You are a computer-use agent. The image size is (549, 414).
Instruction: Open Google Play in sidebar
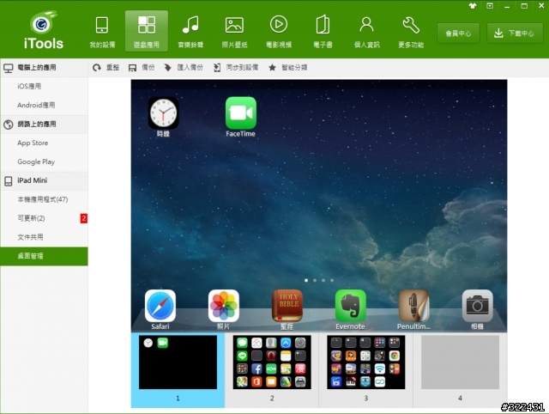[44, 161]
